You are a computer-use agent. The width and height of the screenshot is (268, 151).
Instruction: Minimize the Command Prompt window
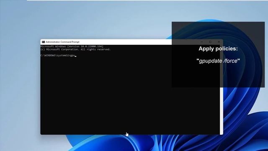202,42
